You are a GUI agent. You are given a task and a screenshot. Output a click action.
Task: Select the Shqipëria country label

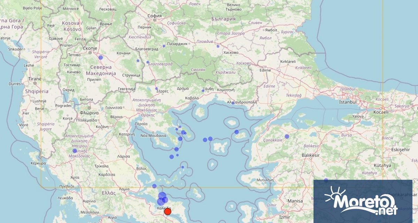pos(37,91)
